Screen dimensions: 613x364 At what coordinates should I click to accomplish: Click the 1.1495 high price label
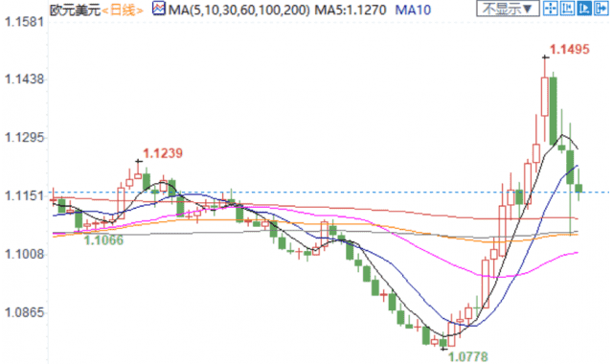pos(569,49)
